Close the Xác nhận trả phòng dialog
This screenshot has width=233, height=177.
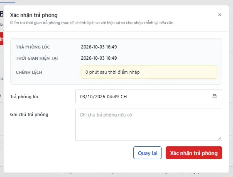click(219, 15)
